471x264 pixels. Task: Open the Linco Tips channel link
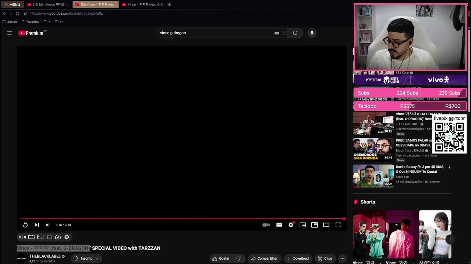(403, 177)
